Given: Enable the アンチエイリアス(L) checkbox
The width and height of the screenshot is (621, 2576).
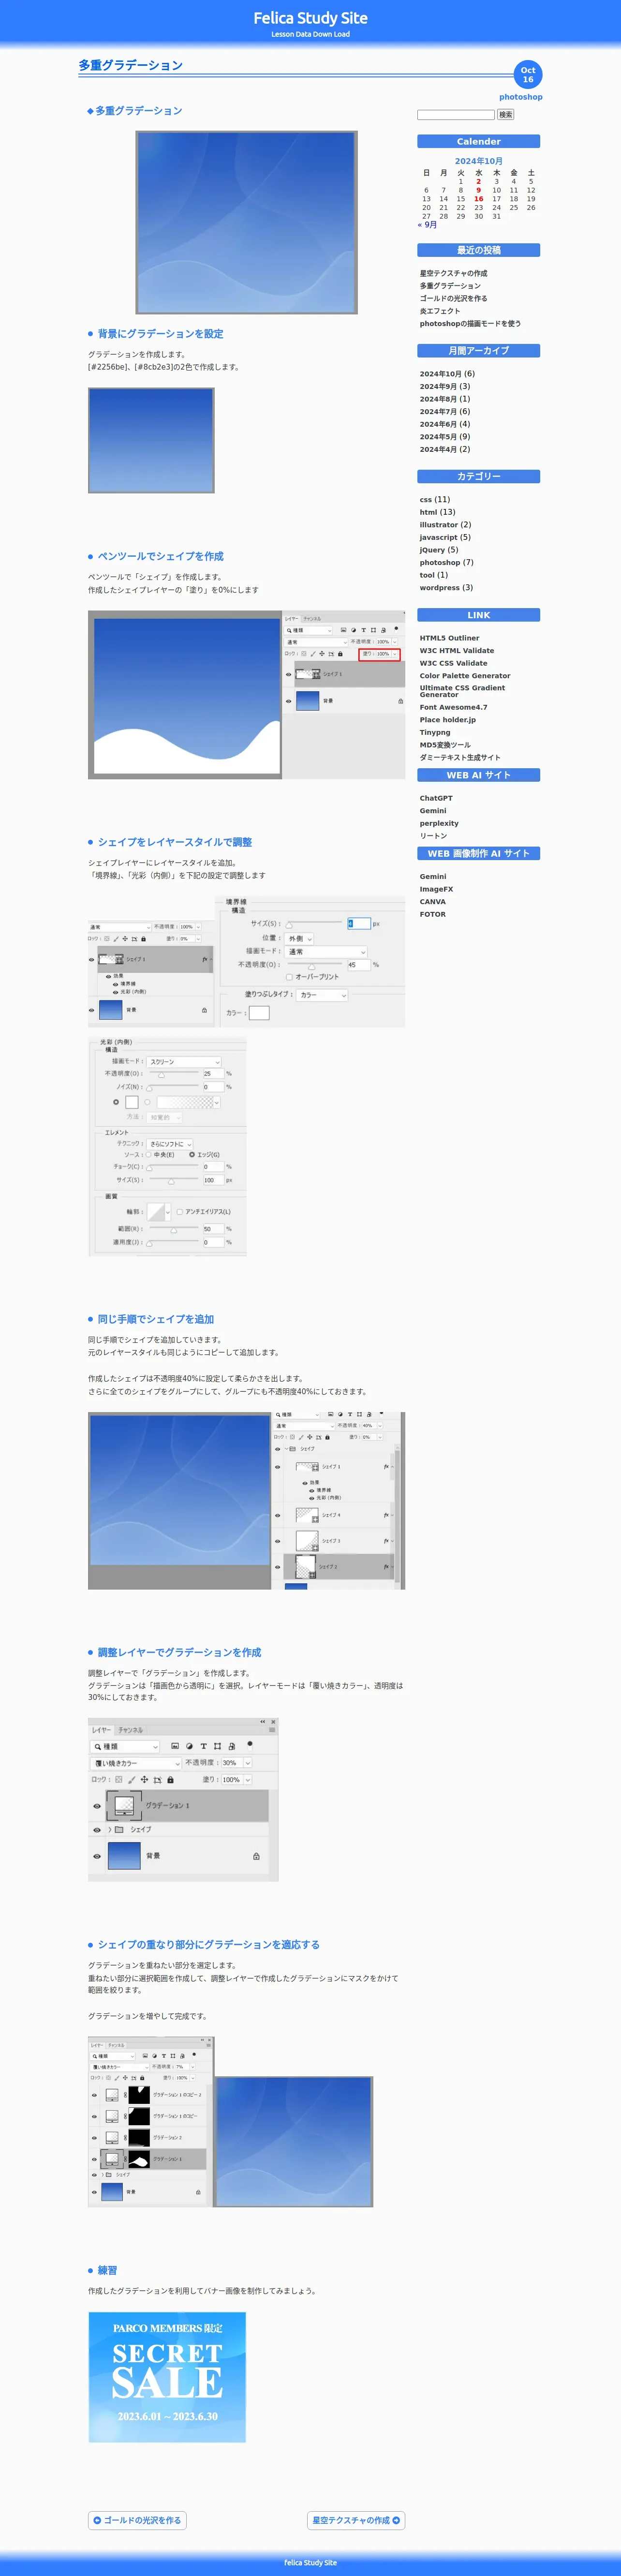Looking at the screenshot, I should (x=180, y=1211).
